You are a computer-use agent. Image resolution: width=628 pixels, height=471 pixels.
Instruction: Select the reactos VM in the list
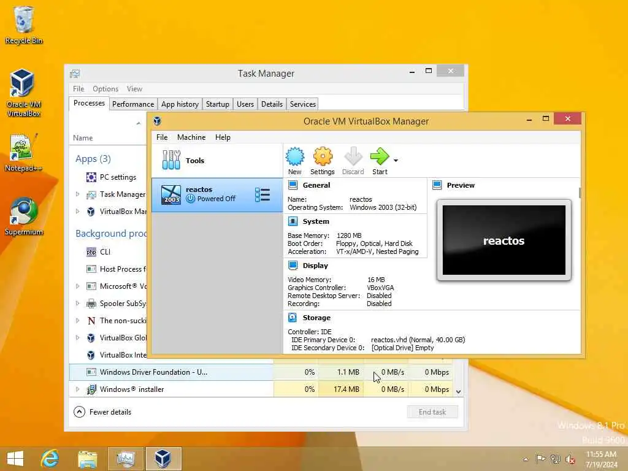point(216,194)
